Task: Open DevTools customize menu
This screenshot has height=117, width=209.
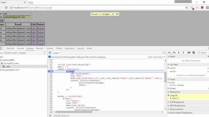Action: (208, 48)
